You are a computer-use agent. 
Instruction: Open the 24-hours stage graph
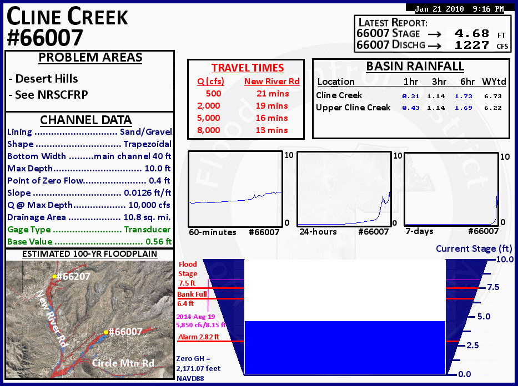tap(344, 188)
